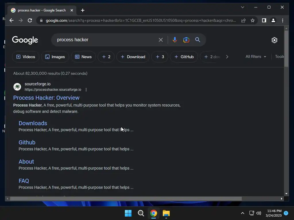Image resolution: width=294 pixels, height=220 pixels.
Task: Start voice search with the microphone icon
Action: coord(175,40)
